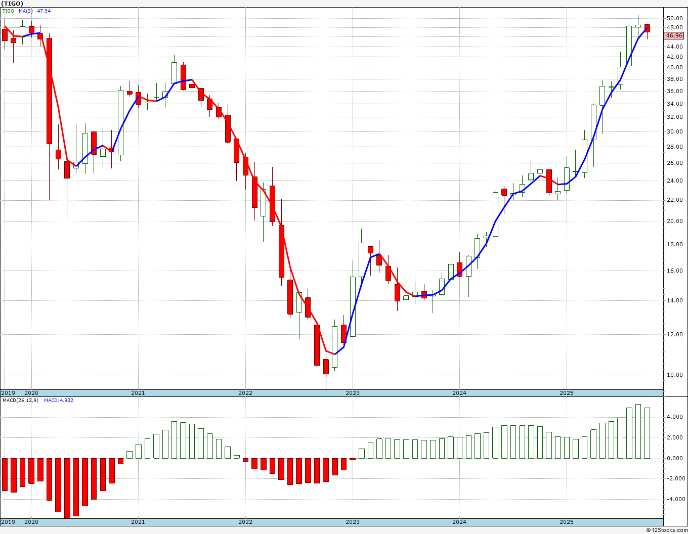Viewport: 688px width, 534px height.
Task: Click the MACD:4.932 value label
Action: point(58,401)
